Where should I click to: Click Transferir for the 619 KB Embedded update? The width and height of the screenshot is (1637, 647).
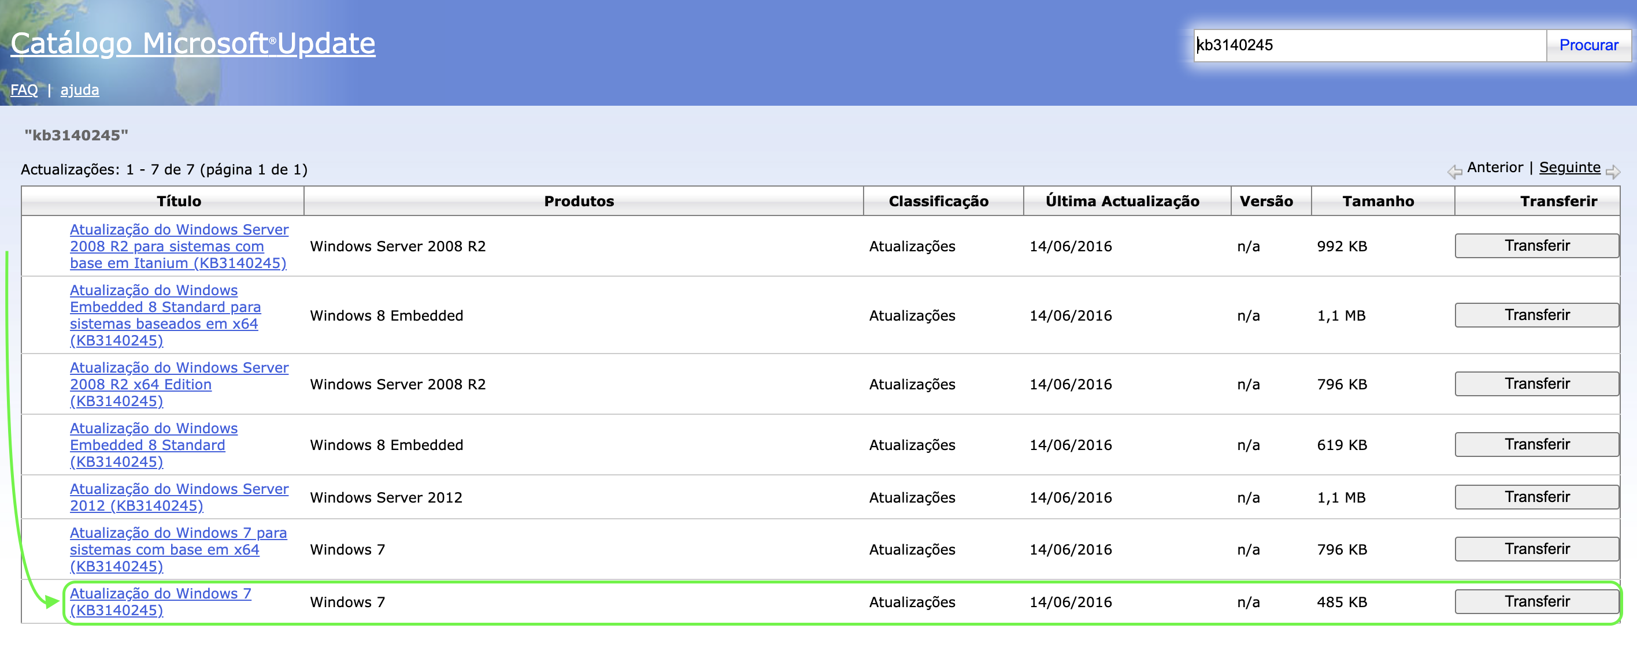click(x=1536, y=444)
